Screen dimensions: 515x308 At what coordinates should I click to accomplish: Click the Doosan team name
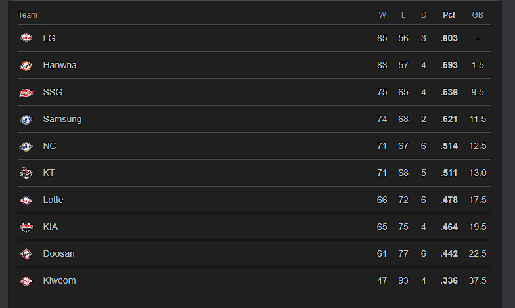(58, 254)
